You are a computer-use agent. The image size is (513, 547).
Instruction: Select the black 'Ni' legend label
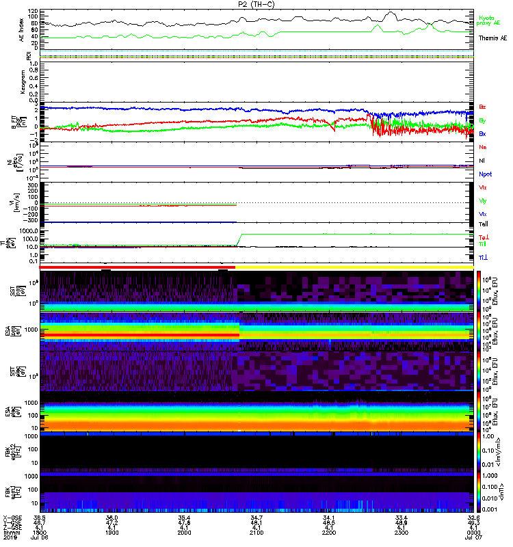point(482,161)
